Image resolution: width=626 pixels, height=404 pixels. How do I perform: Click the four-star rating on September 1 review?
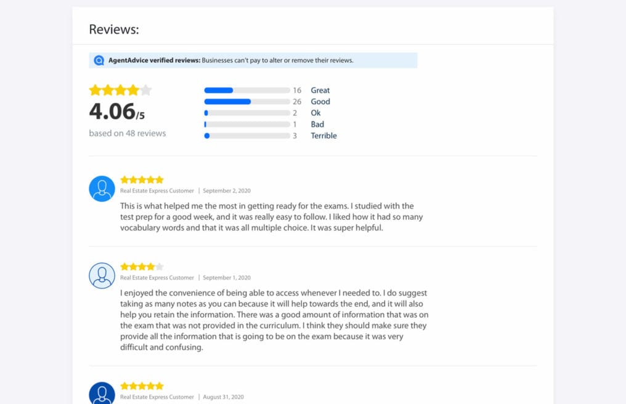(x=142, y=266)
